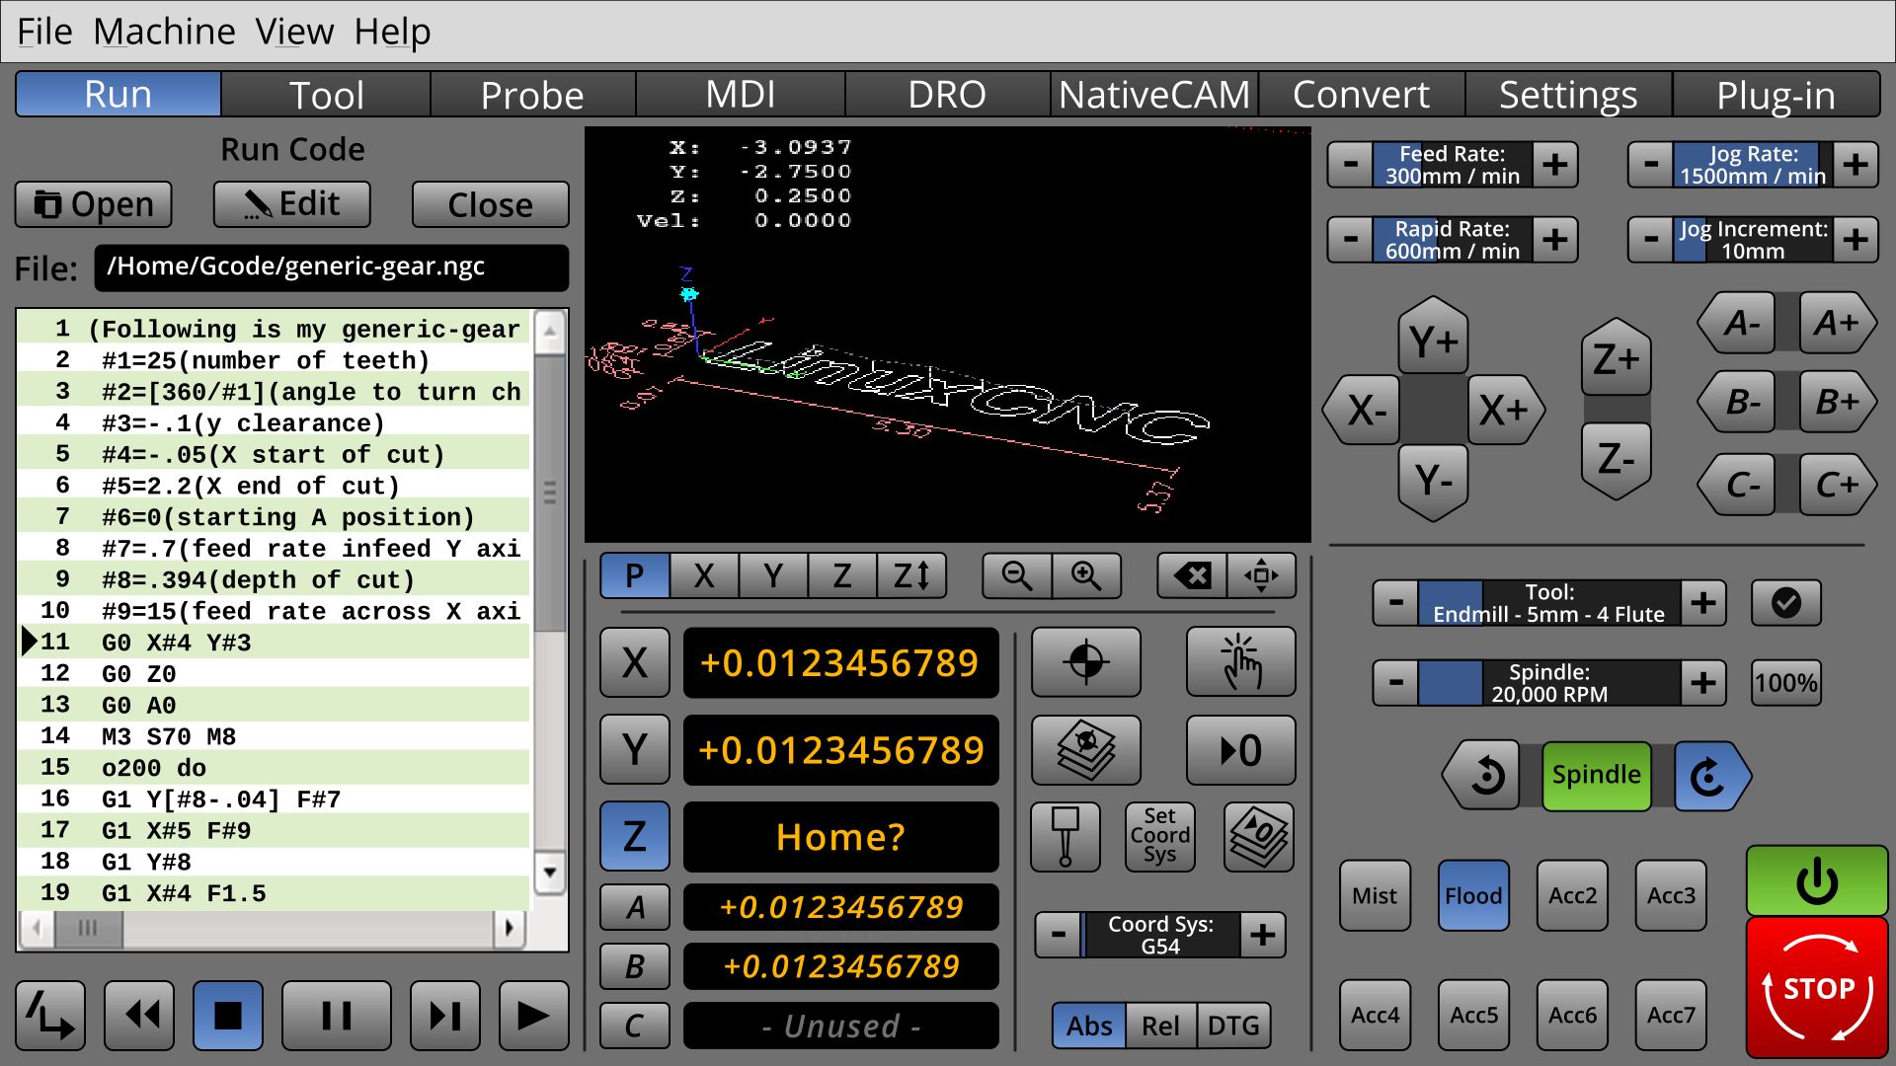This screenshot has height=1066, width=1896.
Task: Click the rewind playback button
Action: tap(139, 1016)
